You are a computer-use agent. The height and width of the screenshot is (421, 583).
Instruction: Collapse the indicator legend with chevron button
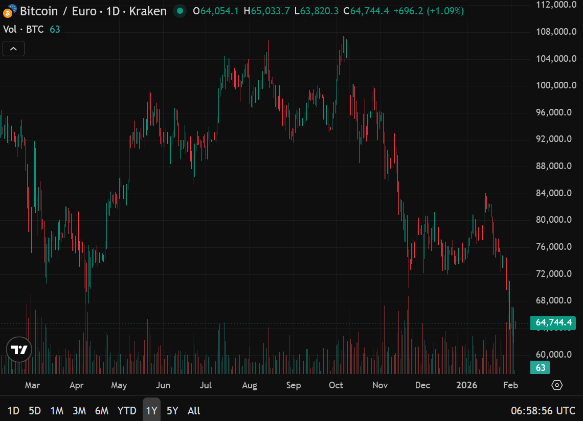13,49
